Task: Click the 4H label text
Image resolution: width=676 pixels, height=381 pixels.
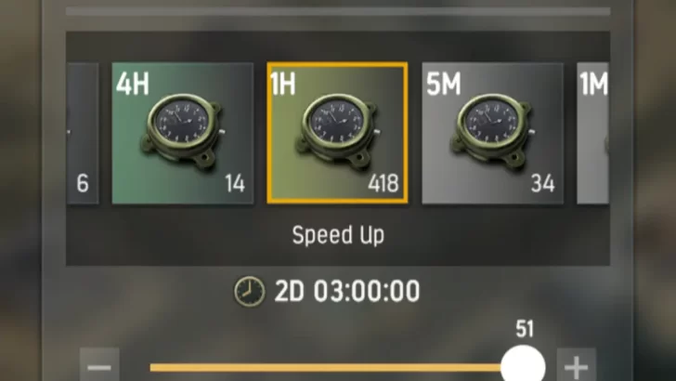Action: pos(133,84)
